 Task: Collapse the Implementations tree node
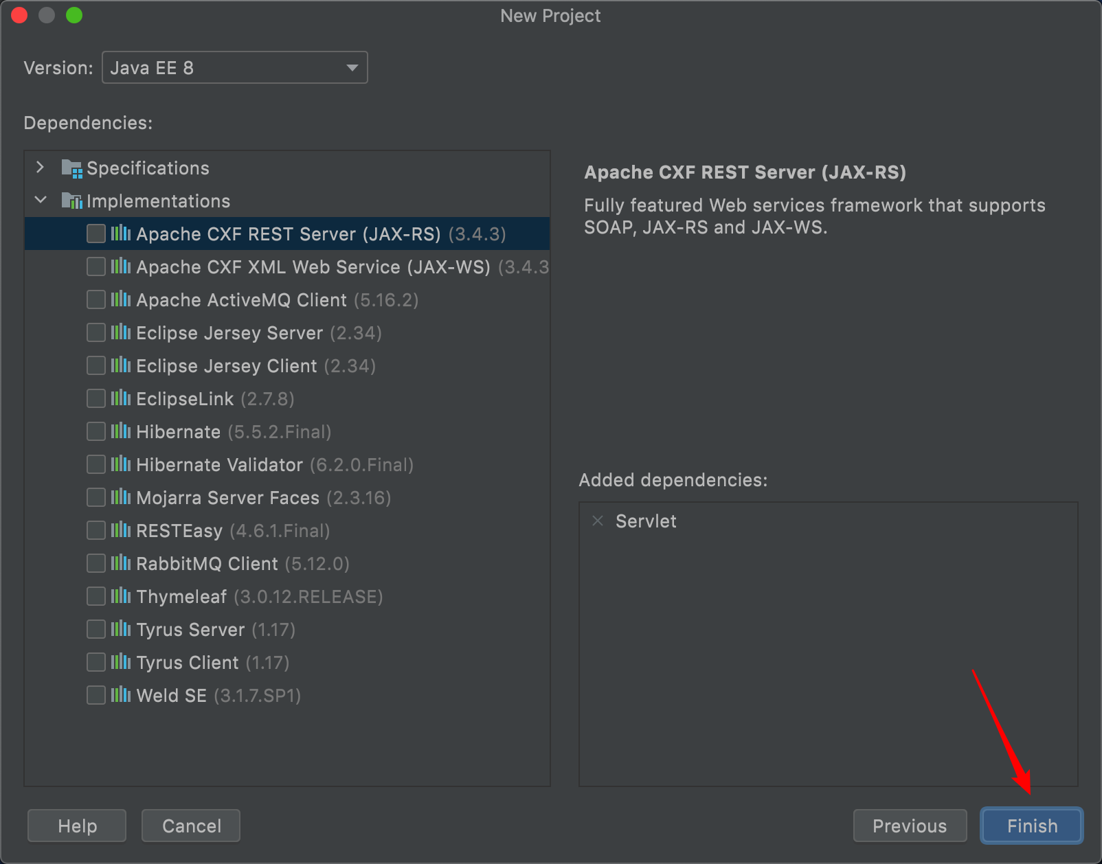coord(41,201)
